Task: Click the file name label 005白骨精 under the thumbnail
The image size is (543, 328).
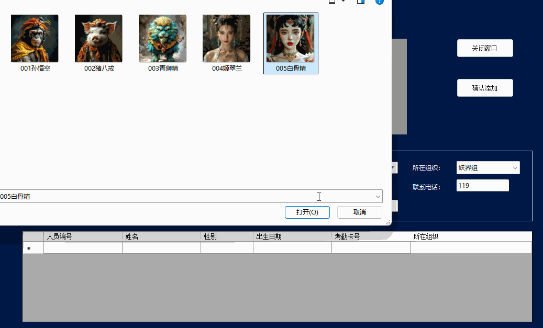Action: 291,69
